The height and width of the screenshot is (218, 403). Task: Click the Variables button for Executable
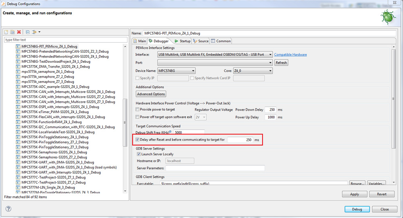coord(376,183)
